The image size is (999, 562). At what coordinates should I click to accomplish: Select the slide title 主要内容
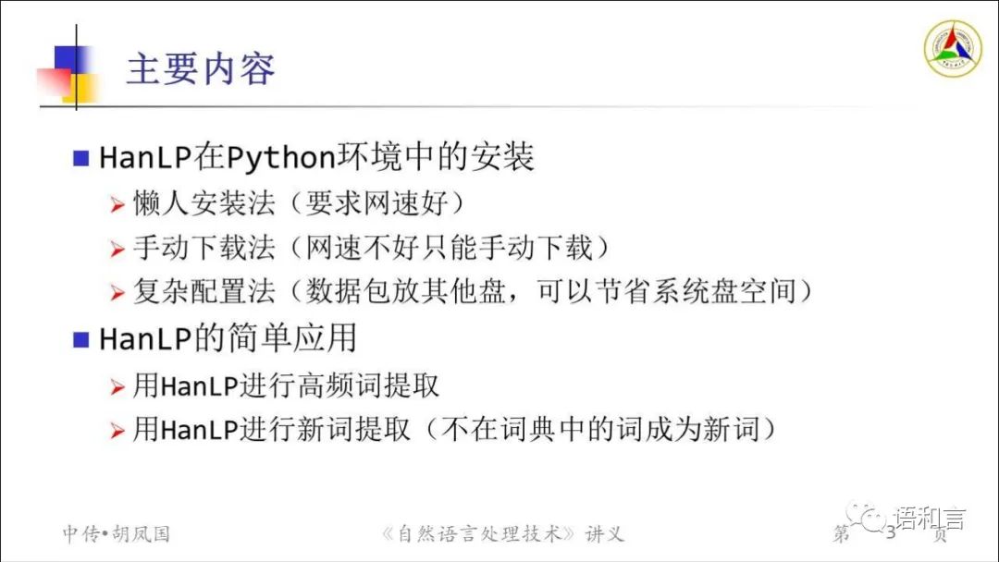pyautogui.click(x=202, y=68)
